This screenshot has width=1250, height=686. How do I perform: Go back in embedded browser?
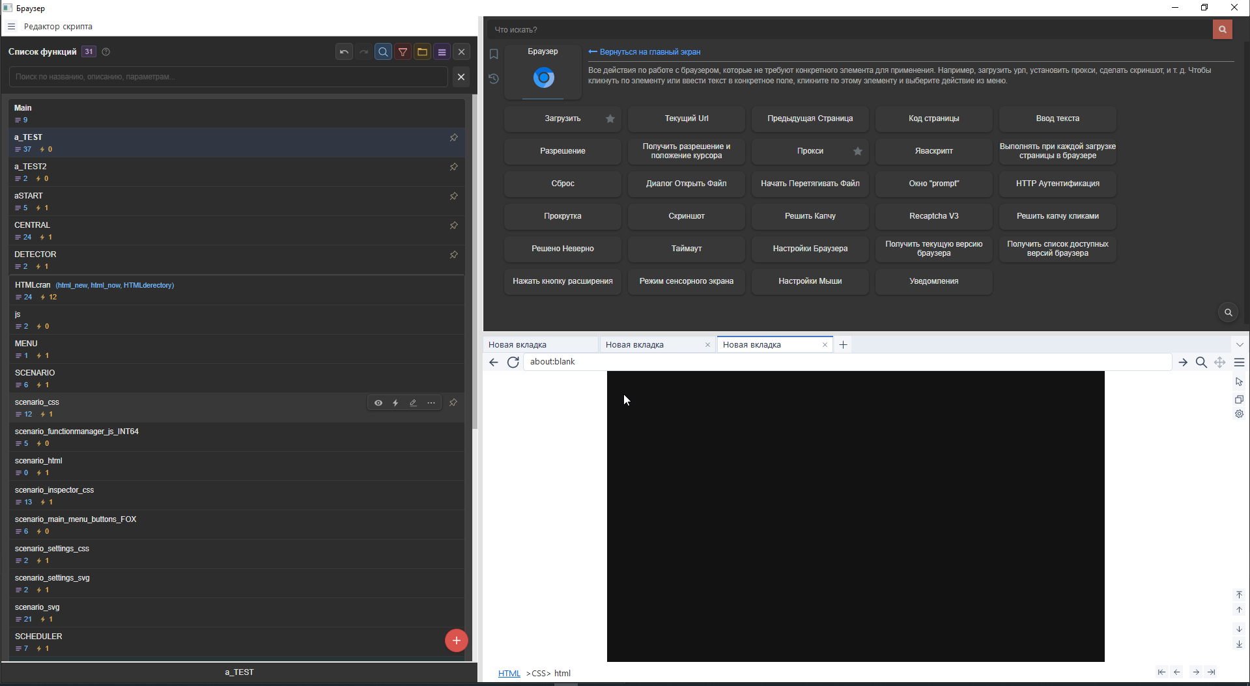point(494,363)
